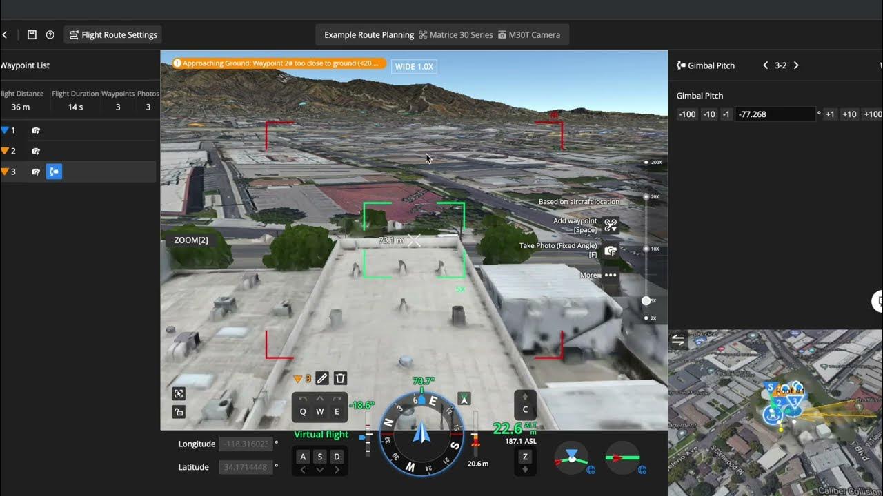Screen dimensions: 883x496
Task: Go to previous action with left chevron beside 3-2
Action: click(765, 65)
